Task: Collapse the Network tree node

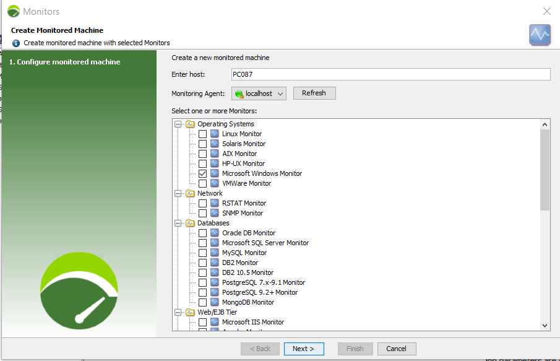Action: 178,193
